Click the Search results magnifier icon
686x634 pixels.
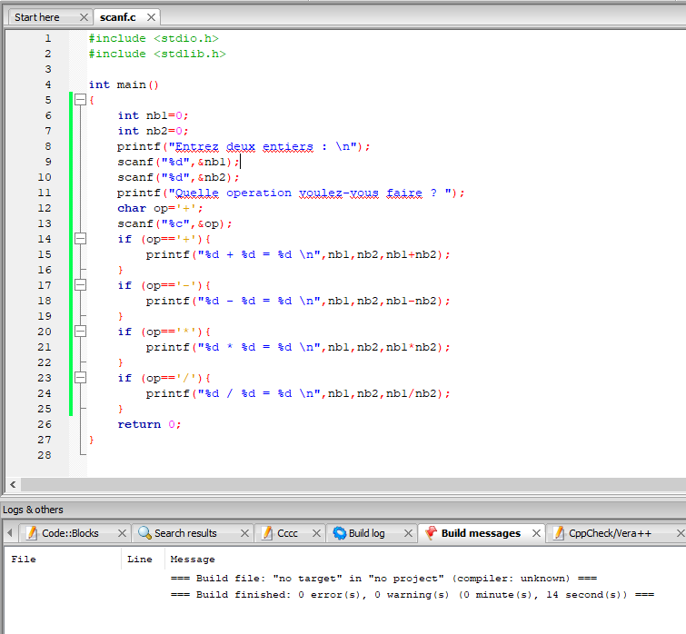[144, 533]
